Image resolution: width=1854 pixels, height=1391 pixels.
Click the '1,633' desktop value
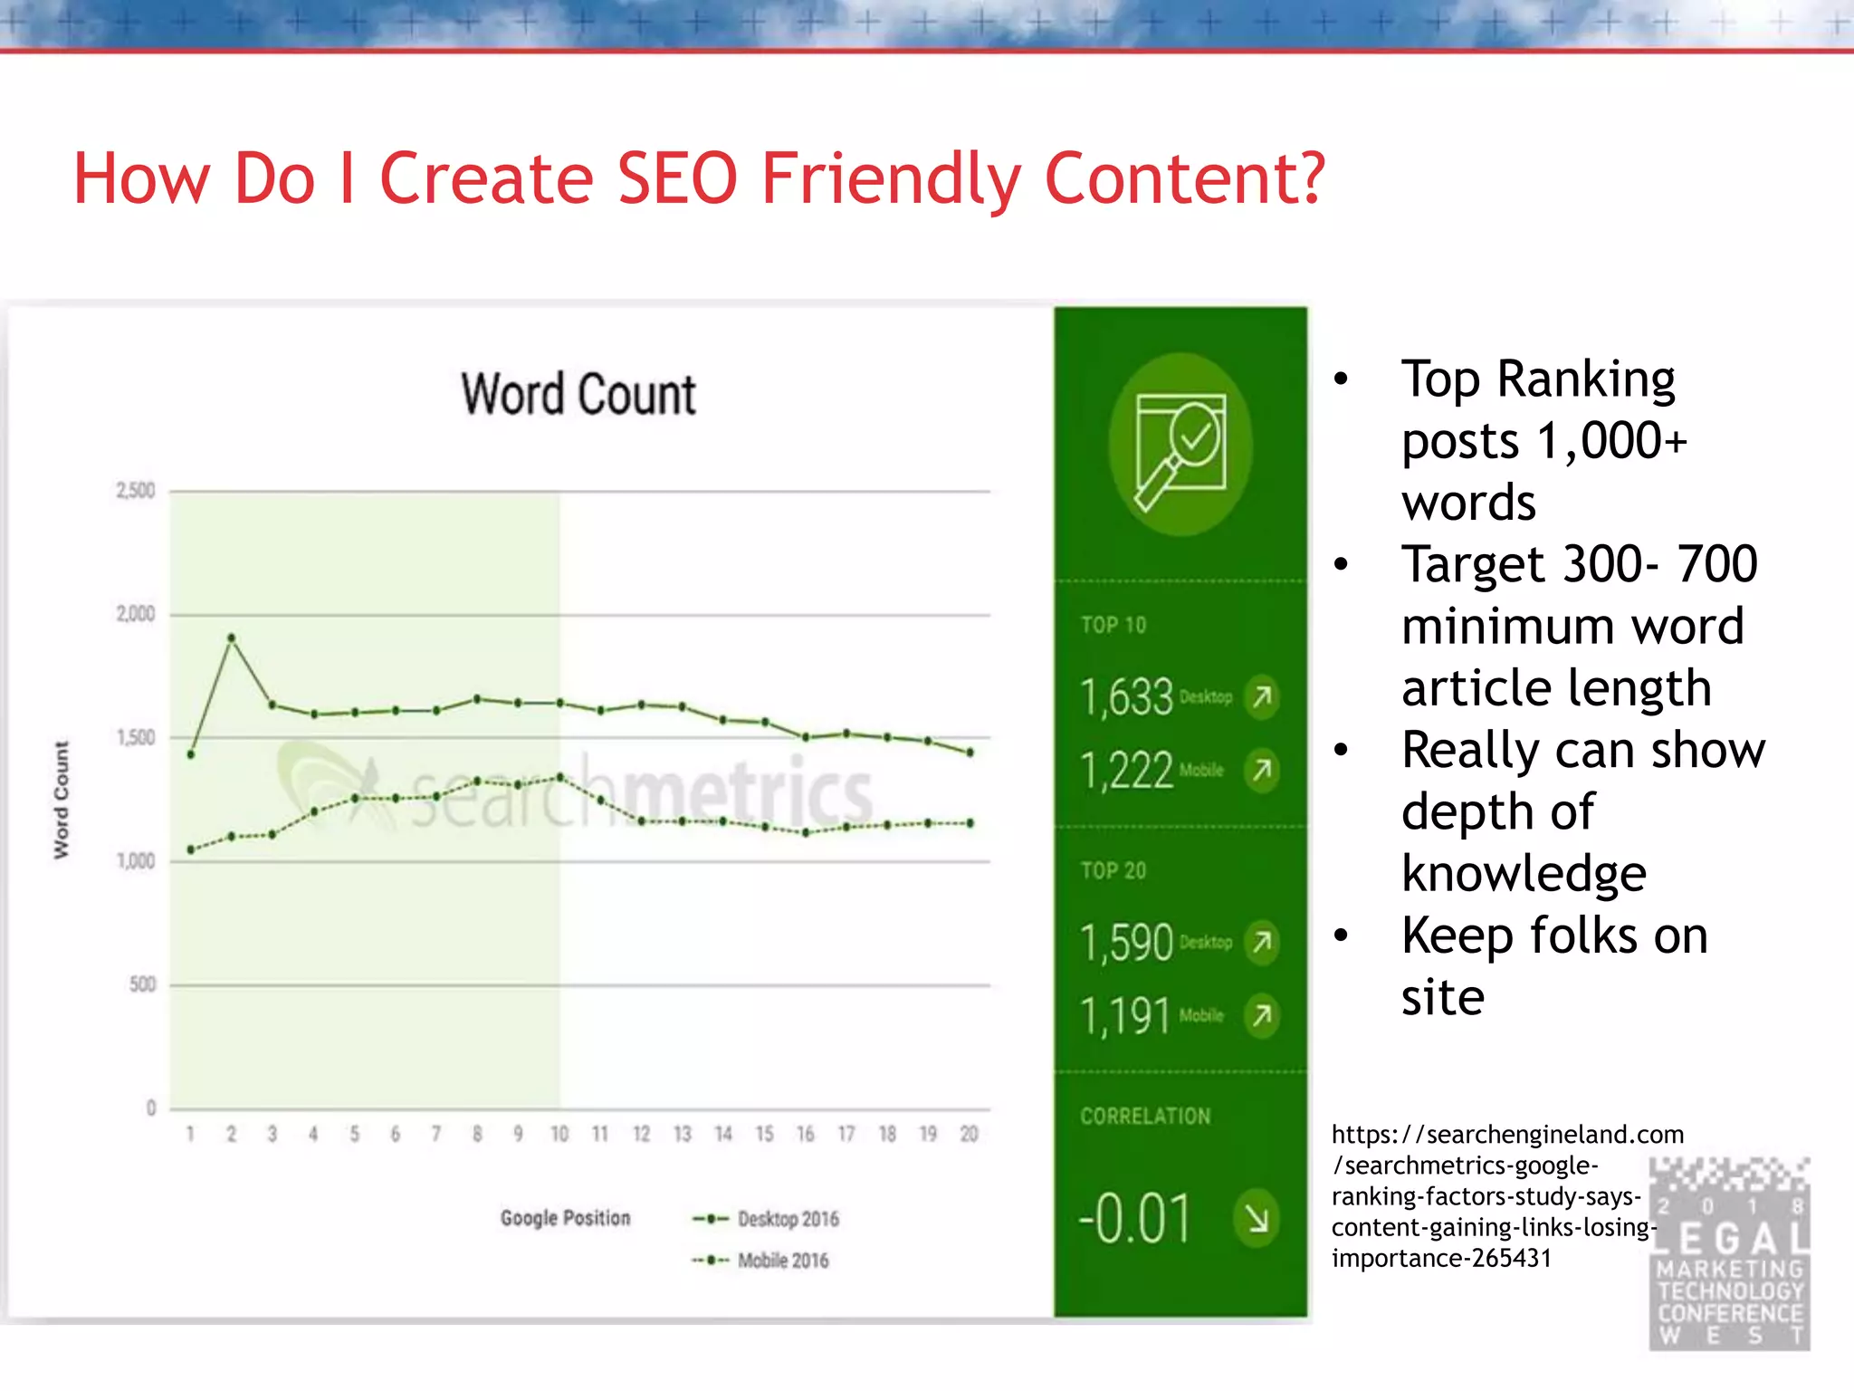[1127, 697]
